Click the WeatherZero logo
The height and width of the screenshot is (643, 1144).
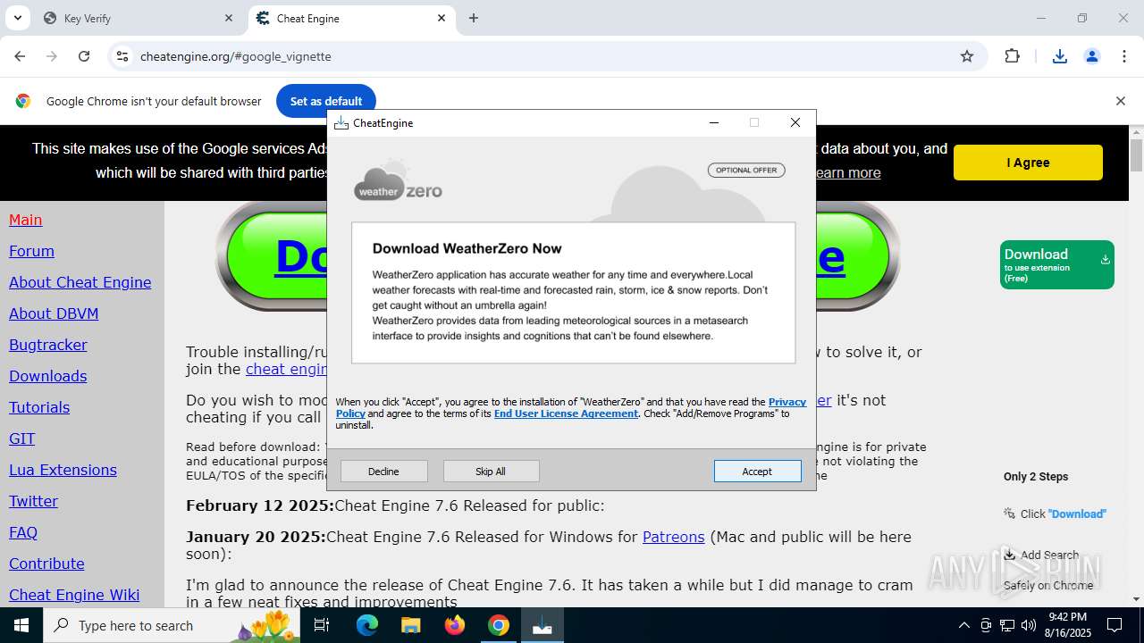(x=398, y=181)
